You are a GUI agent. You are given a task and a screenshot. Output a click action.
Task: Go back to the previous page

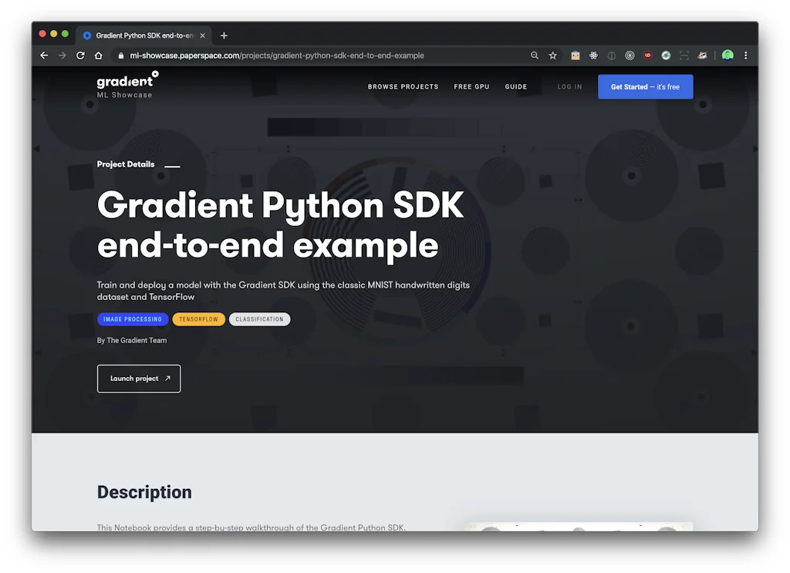pos(44,56)
